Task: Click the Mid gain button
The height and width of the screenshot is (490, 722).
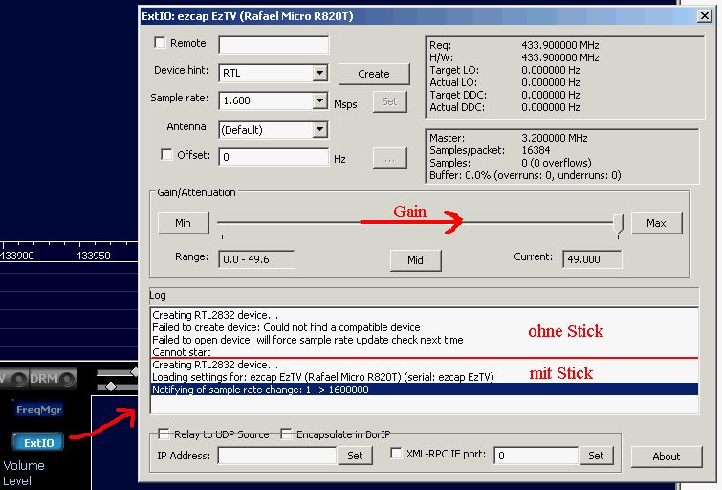Action: click(415, 260)
